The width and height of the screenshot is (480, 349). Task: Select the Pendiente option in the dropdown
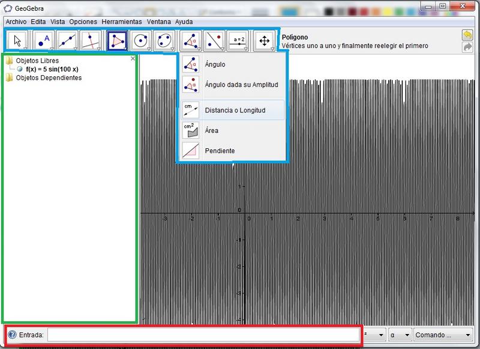point(219,151)
